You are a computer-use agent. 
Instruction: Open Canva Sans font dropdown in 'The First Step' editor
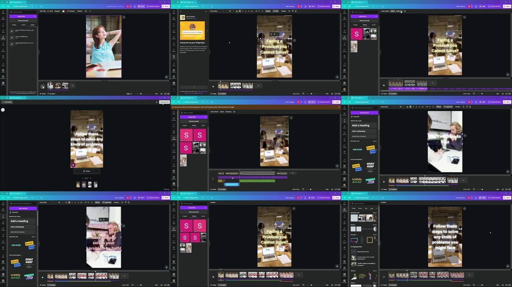(388, 107)
